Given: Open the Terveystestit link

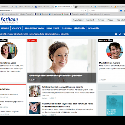Looking at the screenshot, I should (78, 20).
